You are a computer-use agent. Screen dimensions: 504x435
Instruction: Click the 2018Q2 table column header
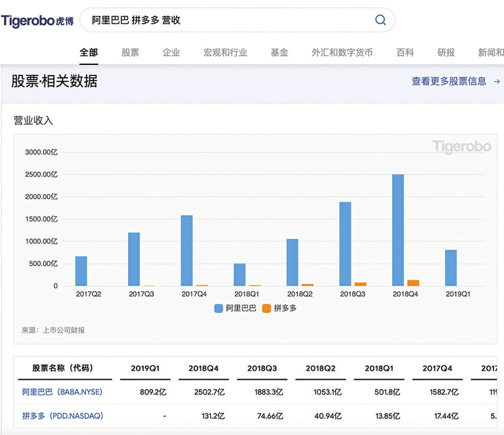pos(320,368)
